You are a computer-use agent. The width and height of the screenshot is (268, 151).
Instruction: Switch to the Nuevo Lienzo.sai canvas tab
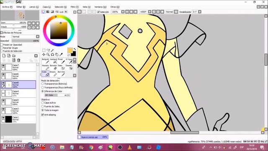pyautogui.click(x=93, y=137)
